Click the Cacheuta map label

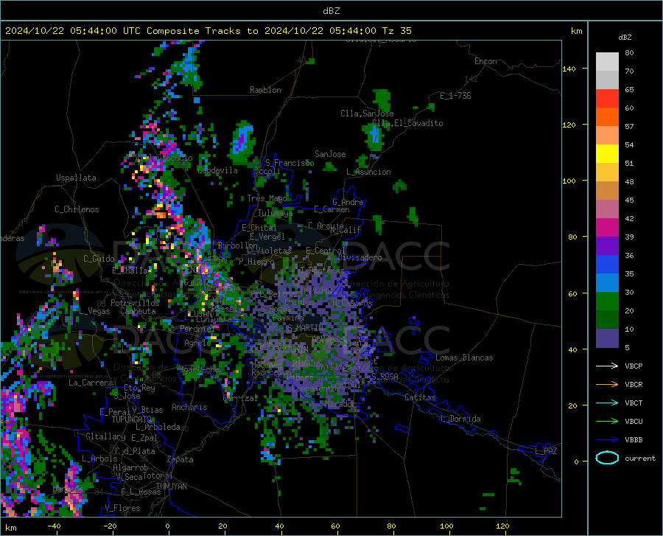point(138,311)
